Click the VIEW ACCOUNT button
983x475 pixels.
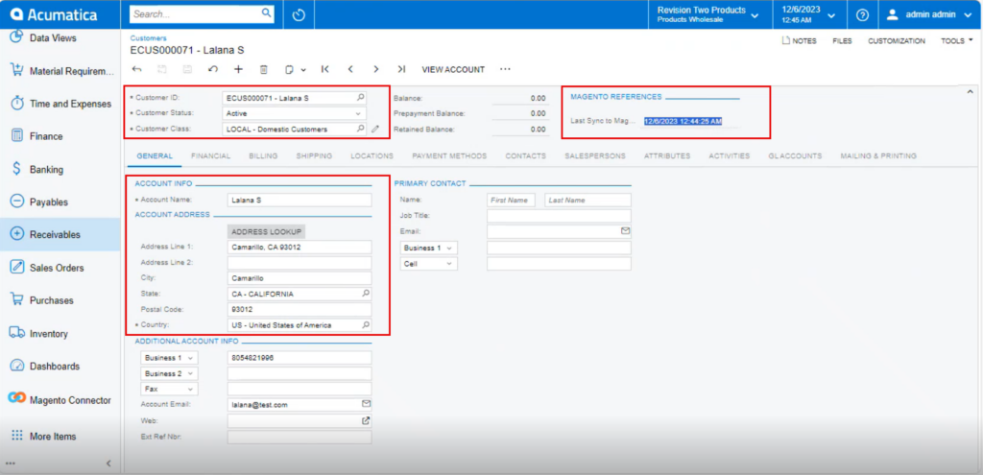pyautogui.click(x=453, y=69)
